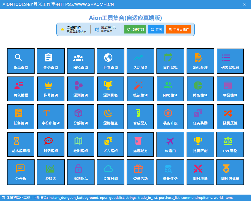Open the 任务奖励 dice tile
Image resolution: width=251 pixels, height=201 pixels.
coord(200,117)
